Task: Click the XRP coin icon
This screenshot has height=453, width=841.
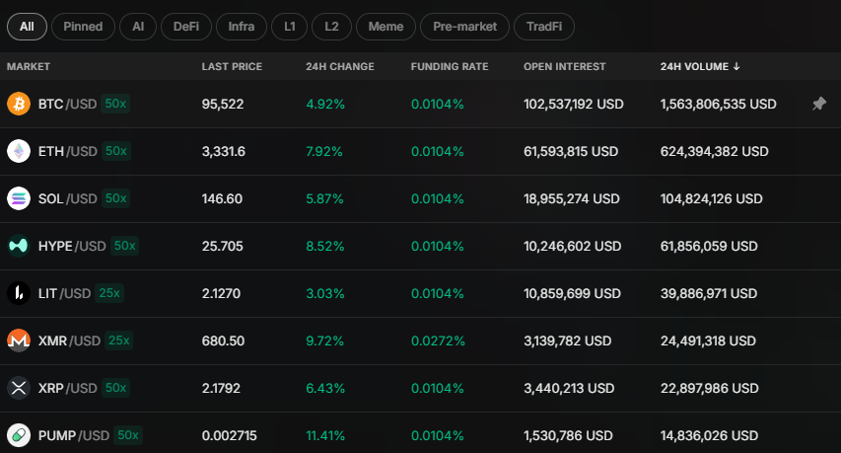Action: [x=19, y=388]
